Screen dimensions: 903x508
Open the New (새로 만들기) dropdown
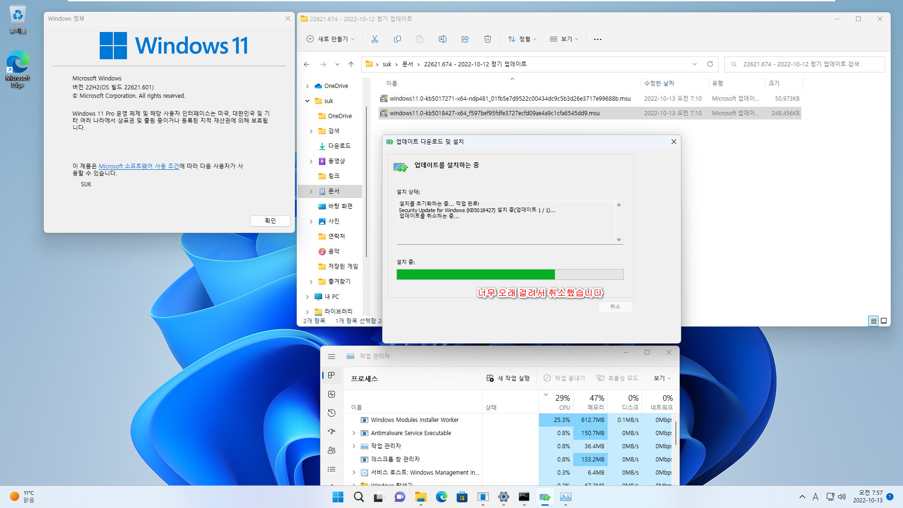coord(331,39)
